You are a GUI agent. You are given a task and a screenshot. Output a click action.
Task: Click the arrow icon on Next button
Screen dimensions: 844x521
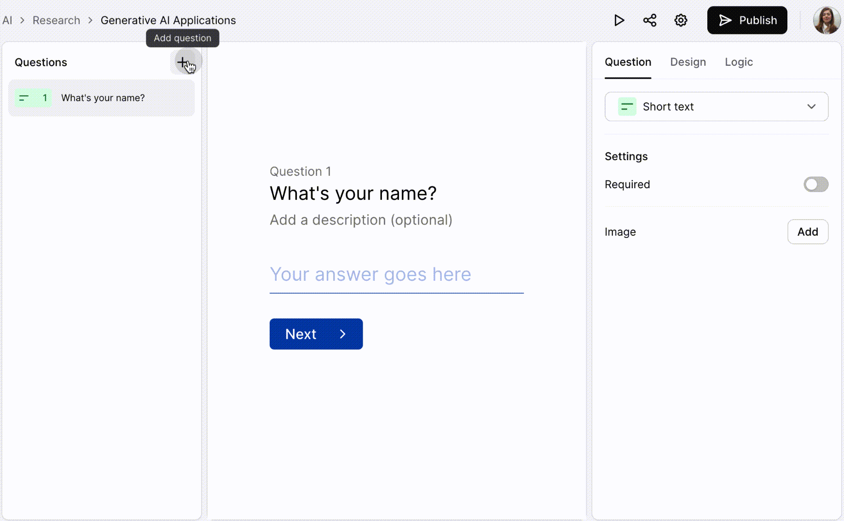pyautogui.click(x=342, y=334)
